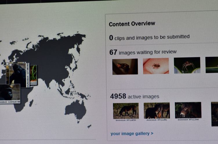Click Madagascar island on the map
The image size is (218, 144).
[31, 103]
